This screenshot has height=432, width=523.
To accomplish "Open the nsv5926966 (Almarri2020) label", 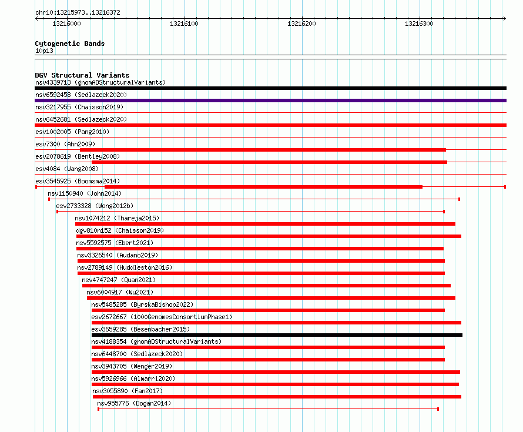I will [133, 379].
